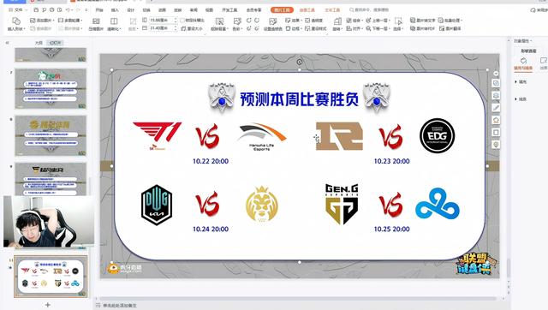Screen dimensions: 548x310
Task: Click the 透明度 transparency button
Action: [x=314, y=21]
